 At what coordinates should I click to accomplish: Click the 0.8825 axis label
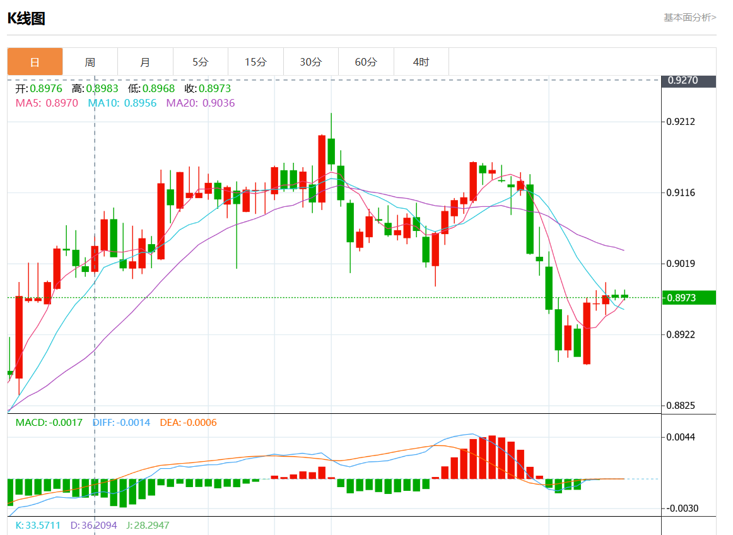coord(681,406)
